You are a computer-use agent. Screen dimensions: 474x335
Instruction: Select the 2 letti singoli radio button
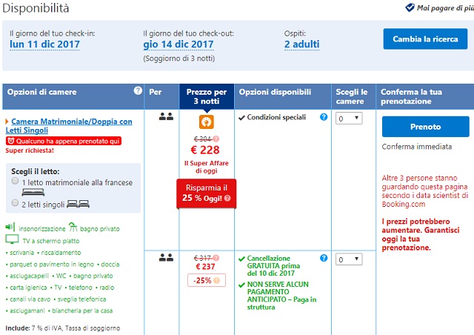[x=15, y=203]
